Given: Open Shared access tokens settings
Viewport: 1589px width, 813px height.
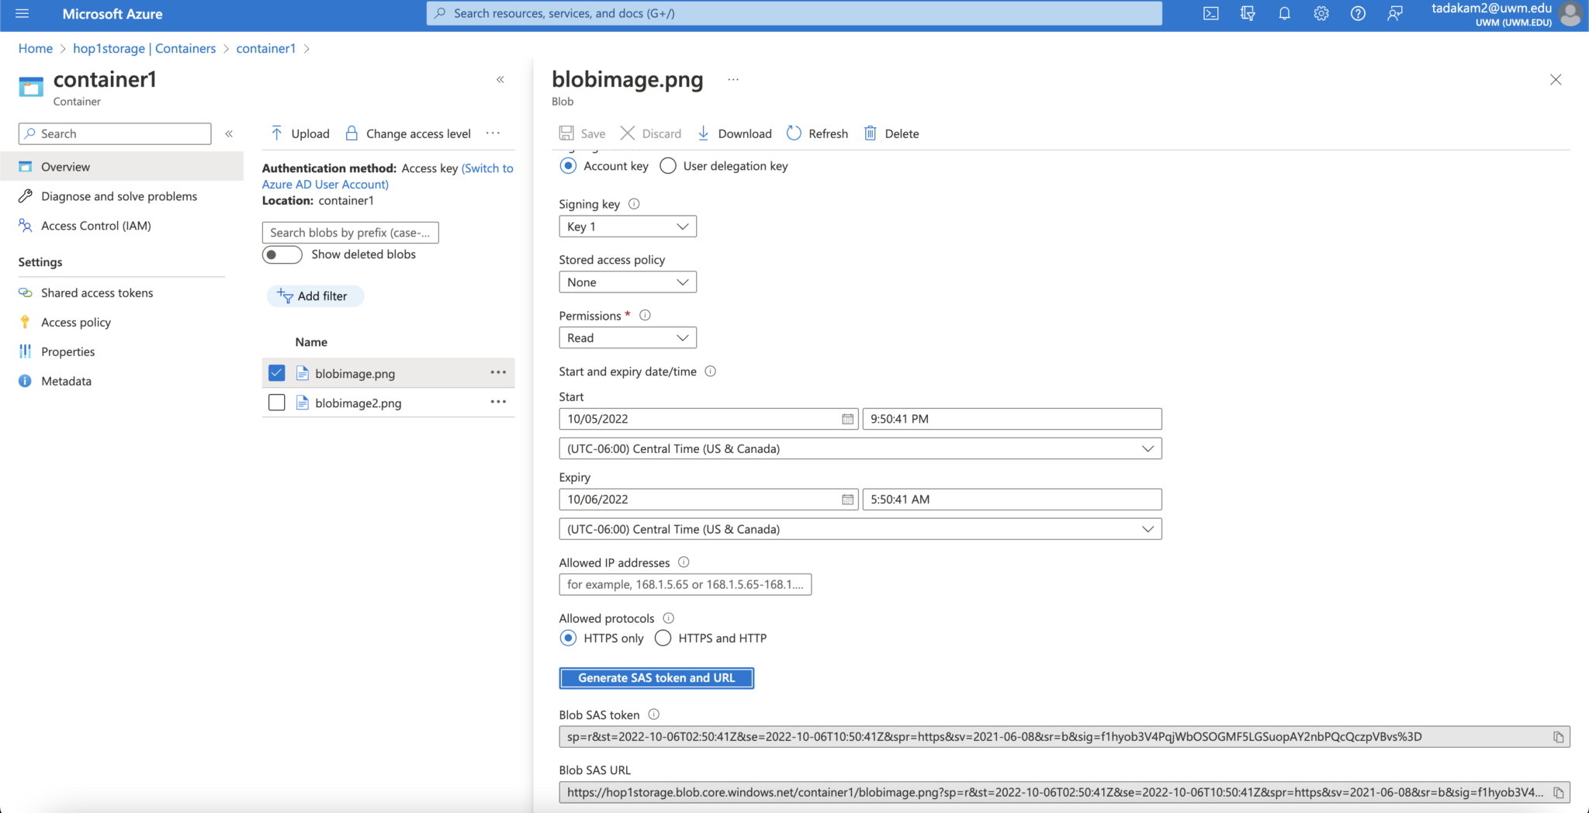Looking at the screenshot, I should click(x=96, y=292).
